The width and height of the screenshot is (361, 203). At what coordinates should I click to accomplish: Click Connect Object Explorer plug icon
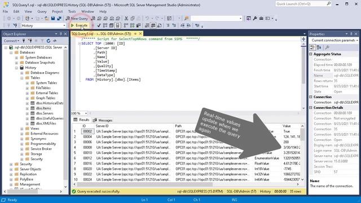pyautogui.click(x=24, y=41)
